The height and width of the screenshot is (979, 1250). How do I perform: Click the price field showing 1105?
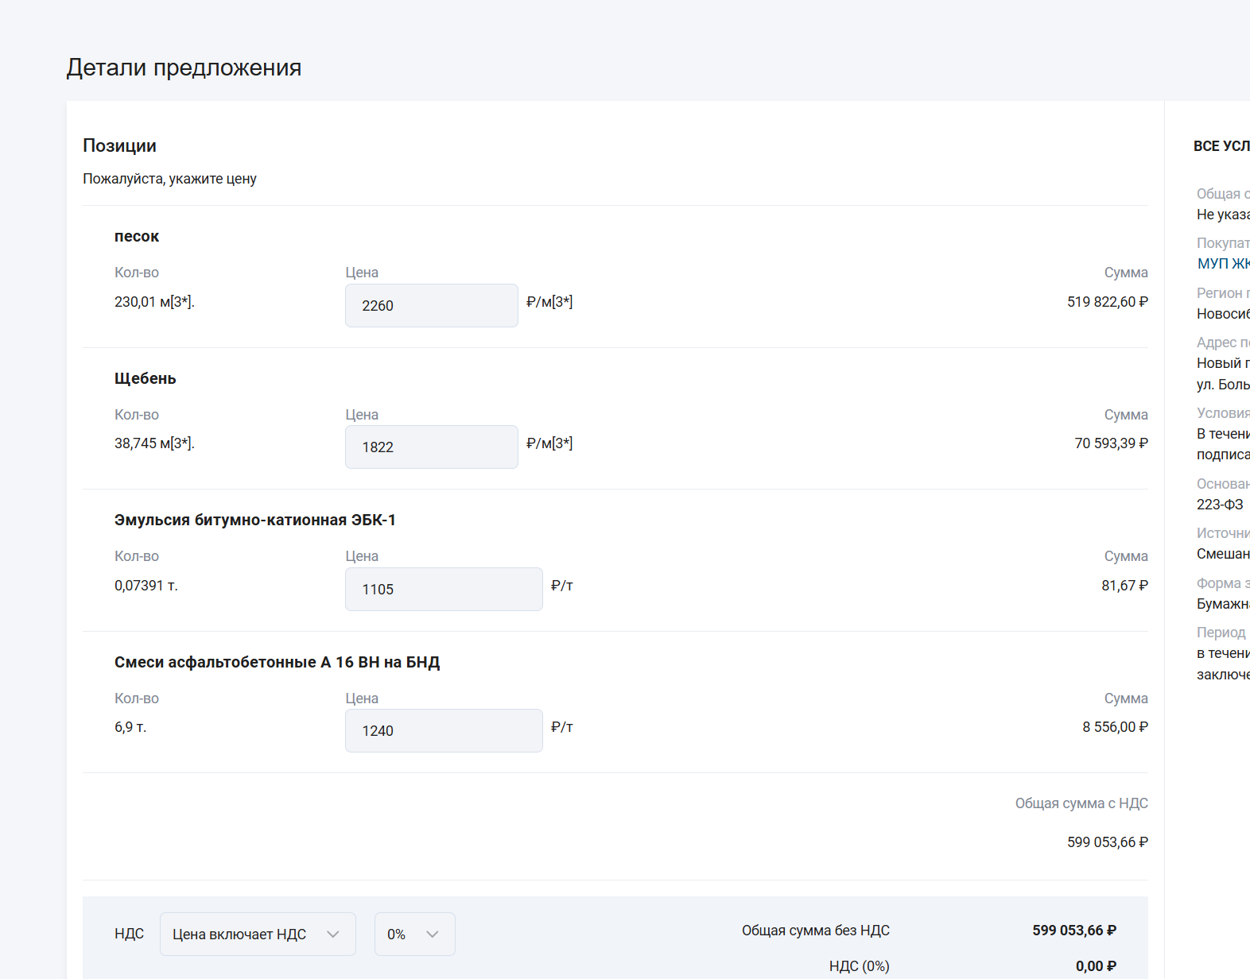[444, 589]
